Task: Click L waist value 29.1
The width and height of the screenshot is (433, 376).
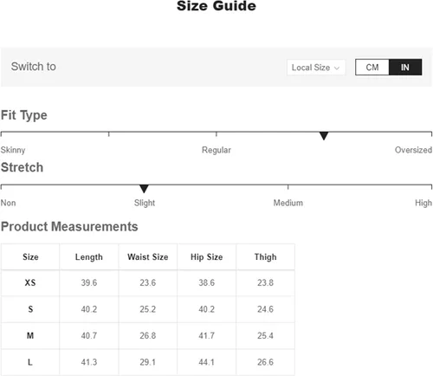Action: click(148, 362)
